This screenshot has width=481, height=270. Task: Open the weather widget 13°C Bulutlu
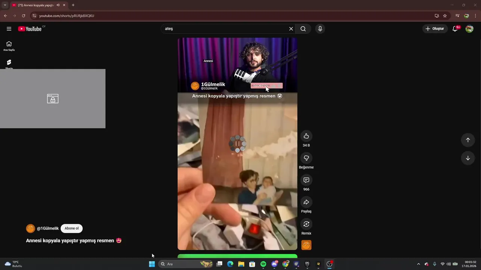pos(13,264)
